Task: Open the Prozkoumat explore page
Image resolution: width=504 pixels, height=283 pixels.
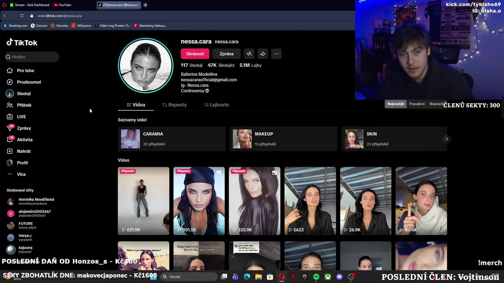Action: [x=24, y=82]
